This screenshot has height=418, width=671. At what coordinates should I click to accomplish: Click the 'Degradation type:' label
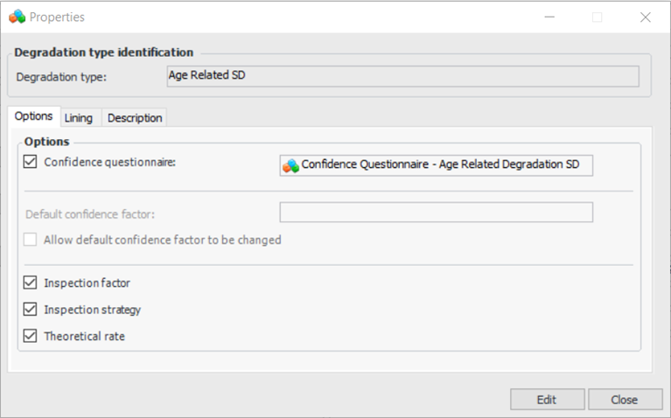tap(61, 77)
